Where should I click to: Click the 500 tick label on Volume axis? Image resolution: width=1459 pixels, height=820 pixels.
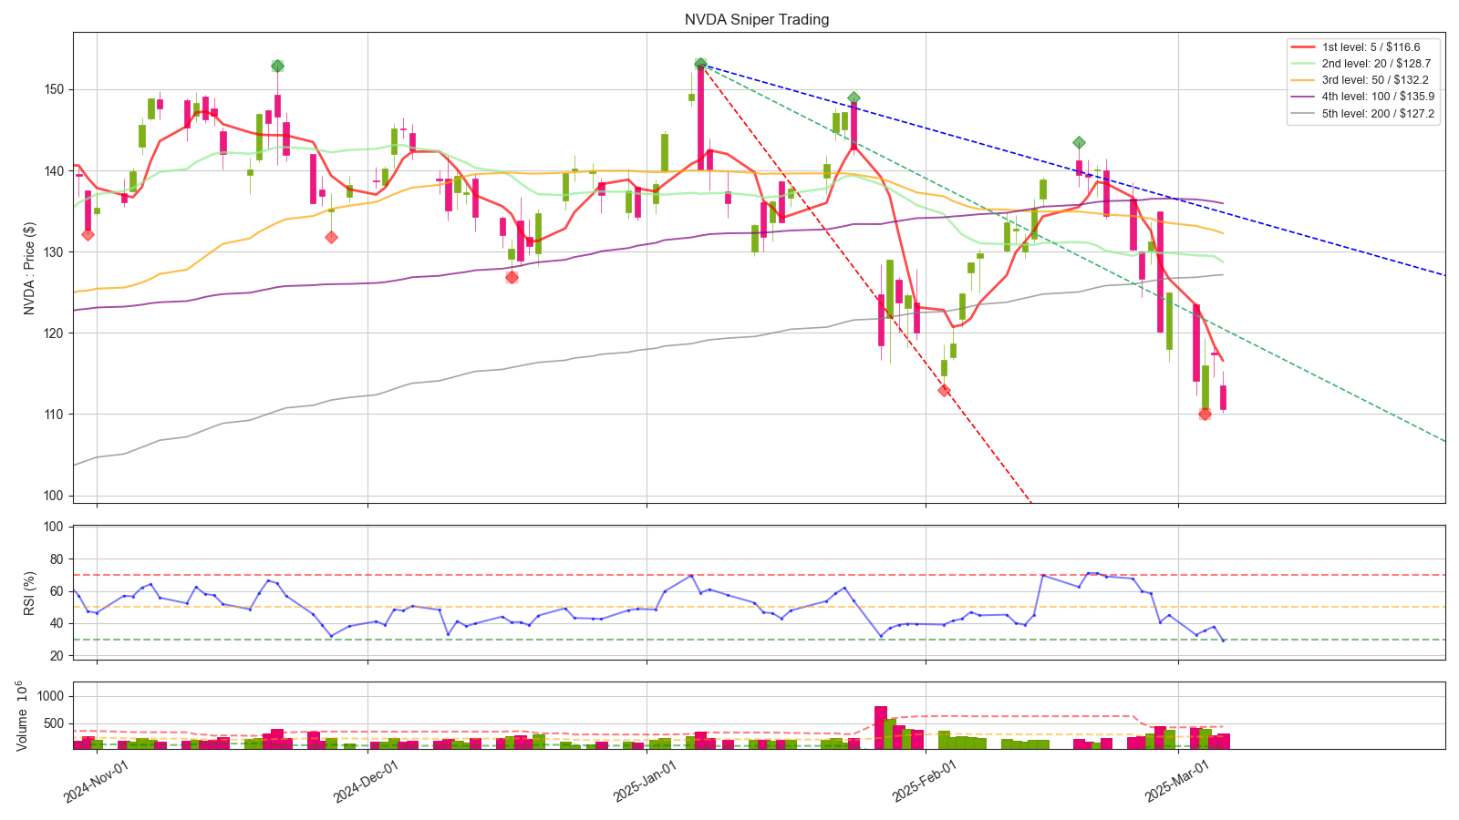click(x=55, y=723)
